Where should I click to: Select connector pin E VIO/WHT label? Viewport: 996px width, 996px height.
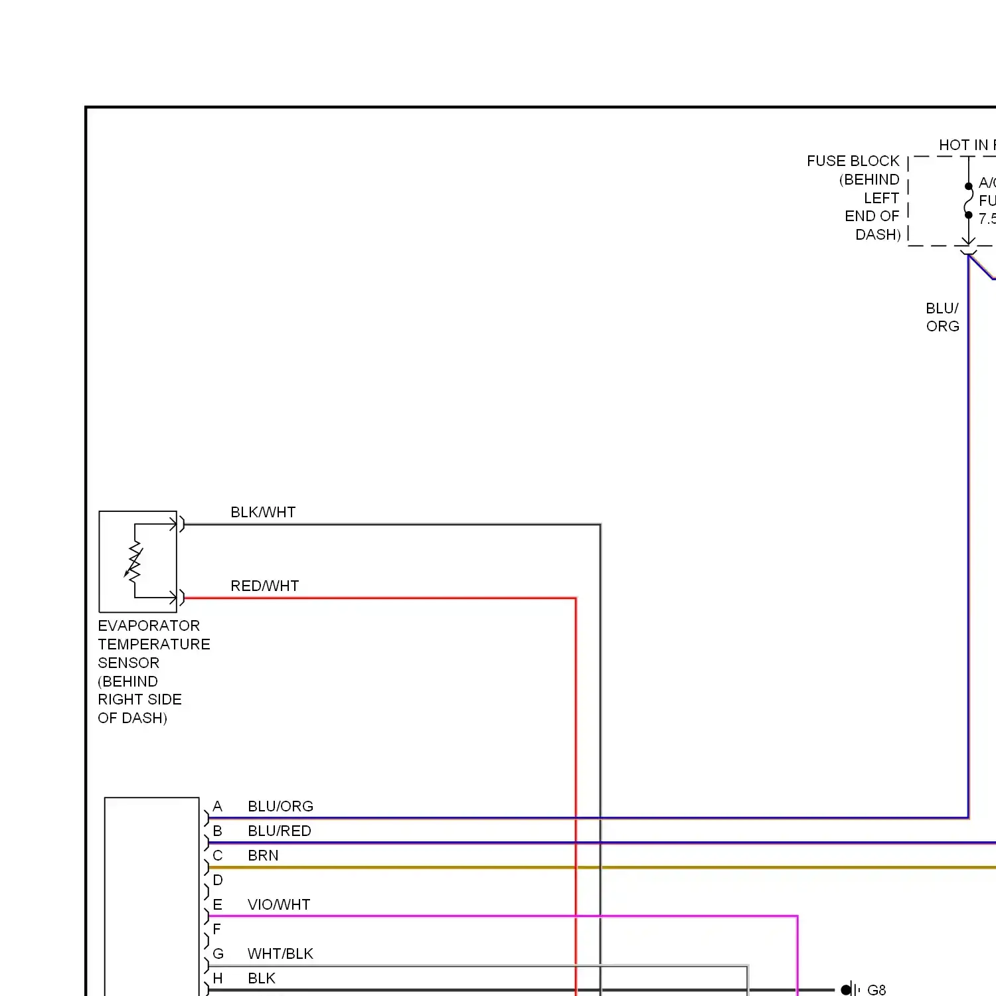279,904
